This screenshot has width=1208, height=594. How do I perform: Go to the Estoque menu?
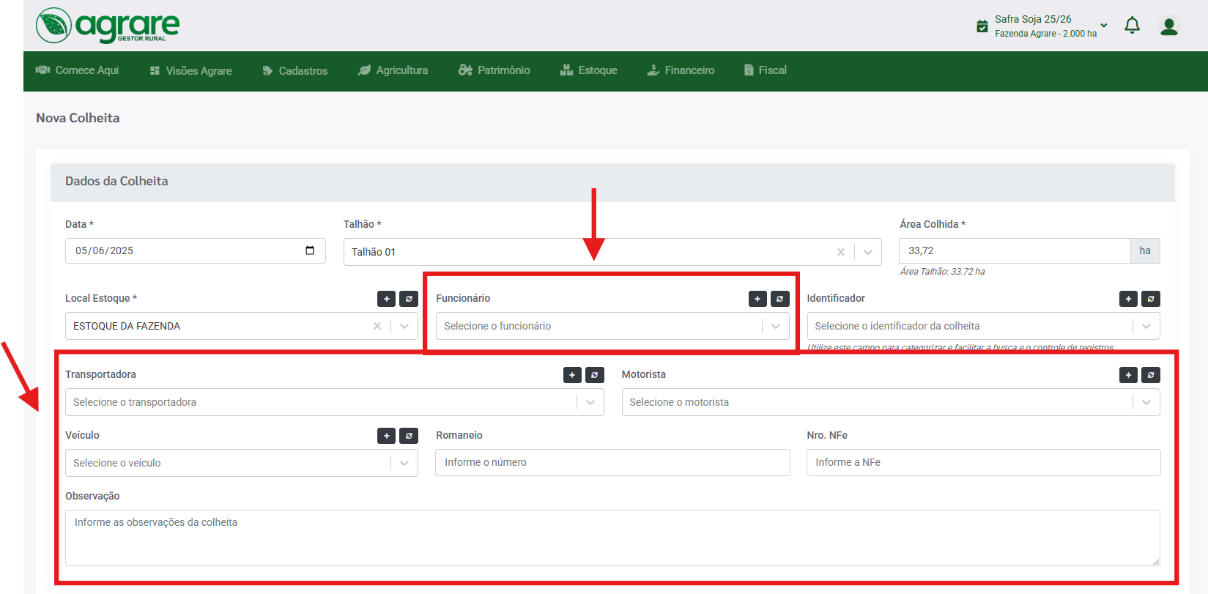coord(589,70)
